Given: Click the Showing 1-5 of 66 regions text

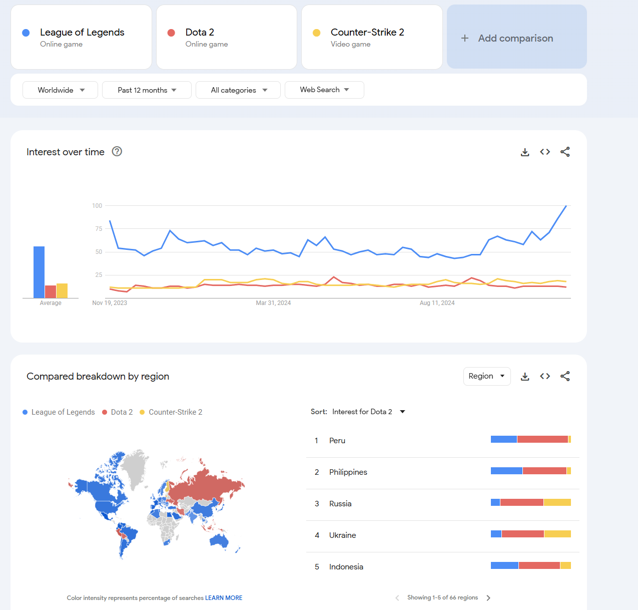Looking at the screenshot, I should (442, 597).
